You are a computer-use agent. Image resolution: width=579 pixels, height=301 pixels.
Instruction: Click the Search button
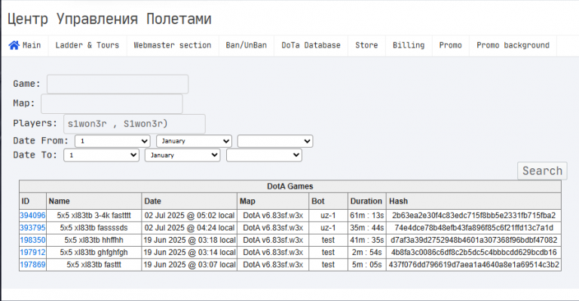[542, 171]
